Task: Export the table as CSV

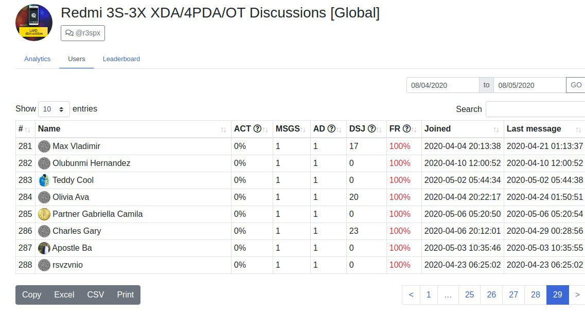Action: [96, 295]
